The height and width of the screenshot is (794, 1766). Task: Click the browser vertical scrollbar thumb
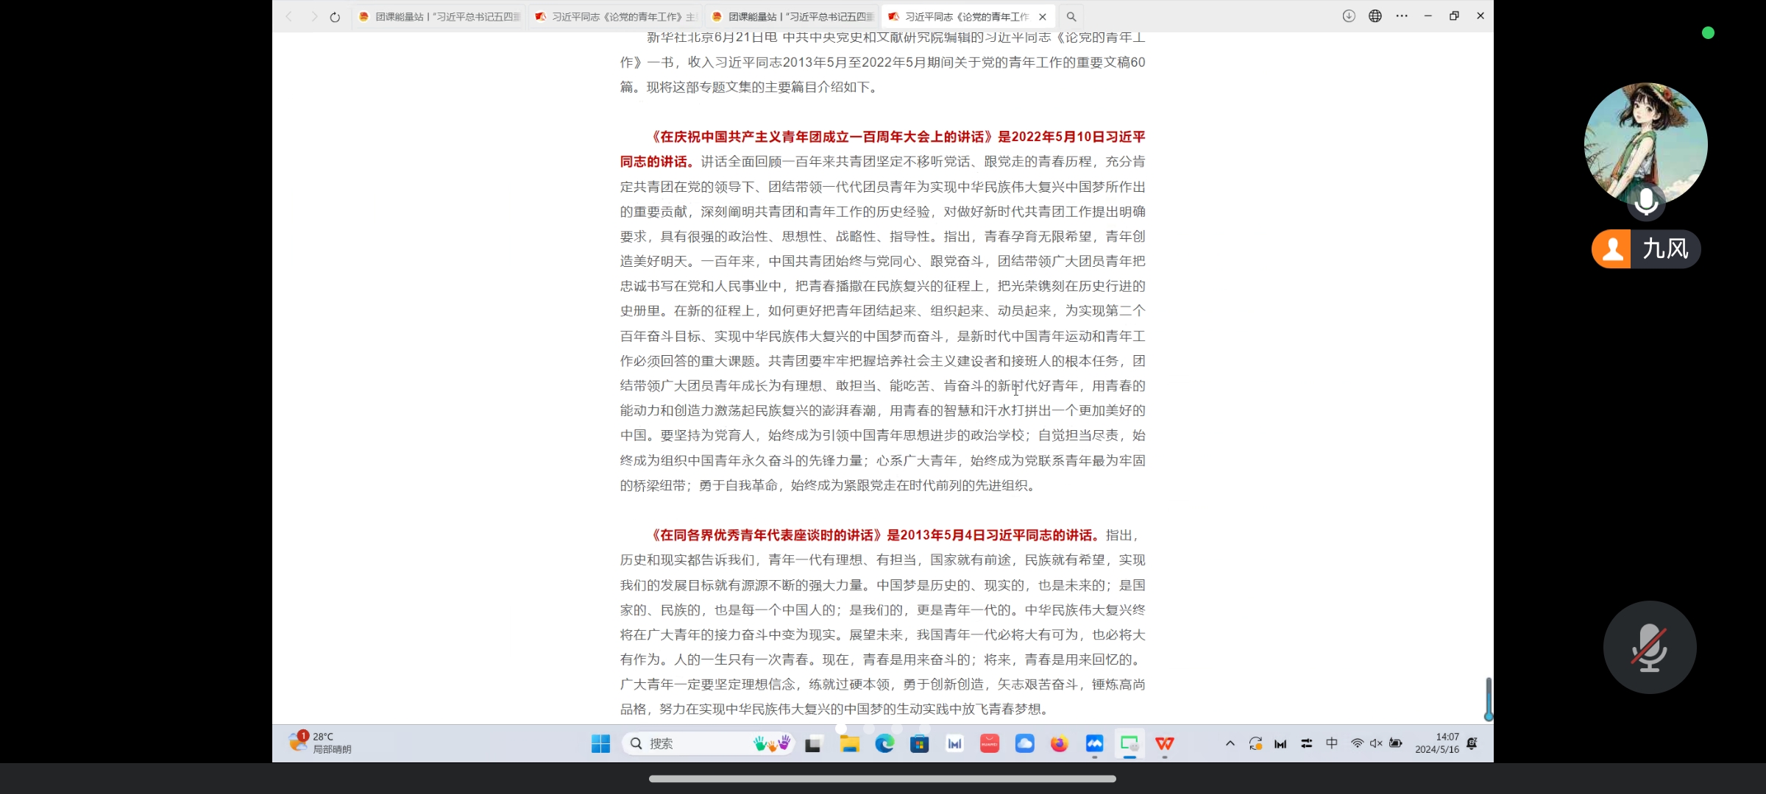pyautogui.click(x=1488, y=698)
